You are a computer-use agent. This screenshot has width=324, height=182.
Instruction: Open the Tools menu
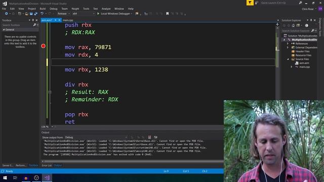[86, 9]
